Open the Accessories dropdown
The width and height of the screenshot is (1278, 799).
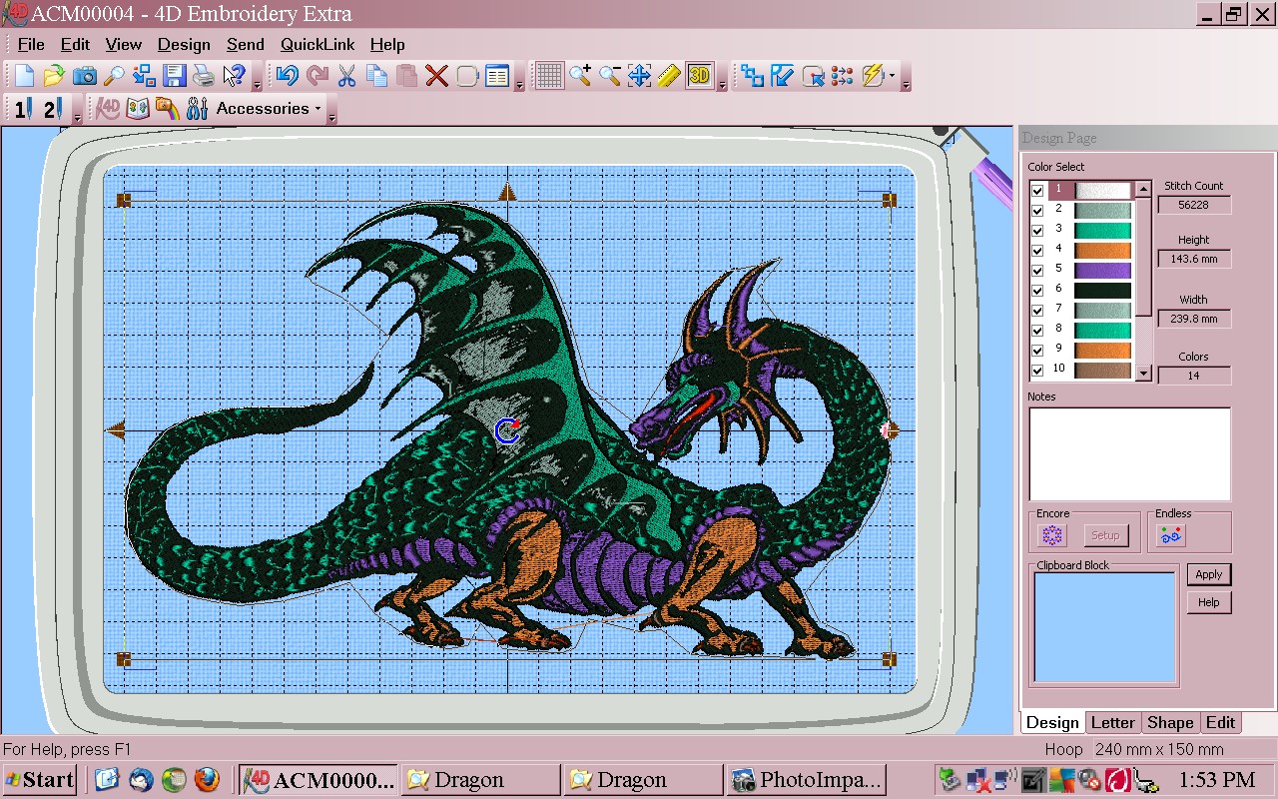269,108
